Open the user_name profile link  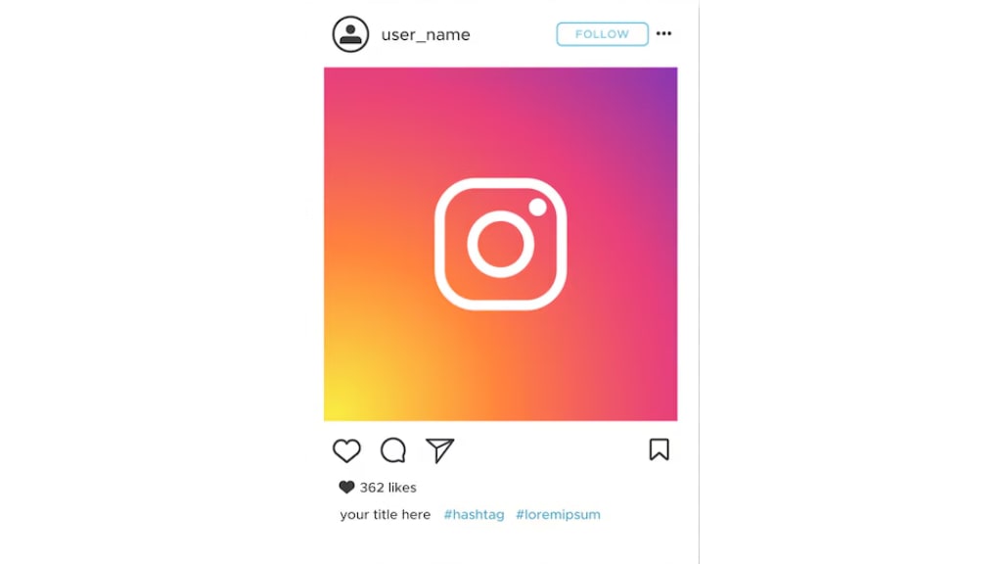coord(426,34)
